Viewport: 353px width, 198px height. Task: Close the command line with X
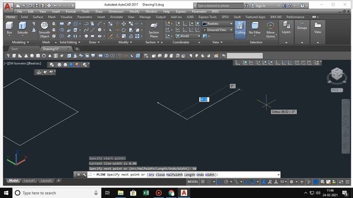tap(78, 174)
